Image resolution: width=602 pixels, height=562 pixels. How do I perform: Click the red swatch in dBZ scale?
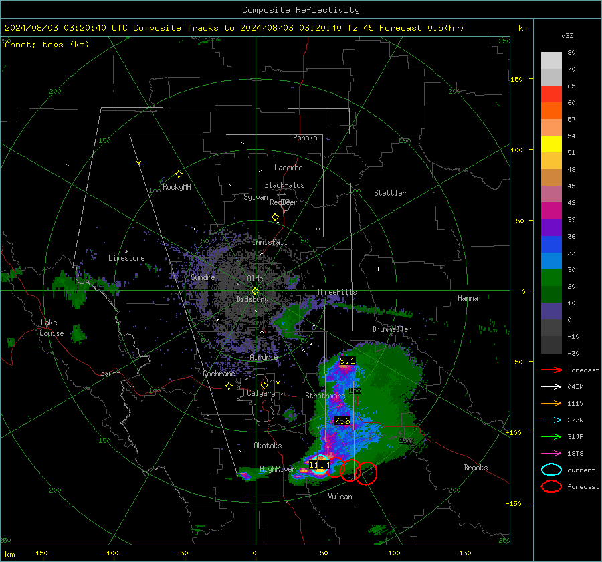click(551, 94)
